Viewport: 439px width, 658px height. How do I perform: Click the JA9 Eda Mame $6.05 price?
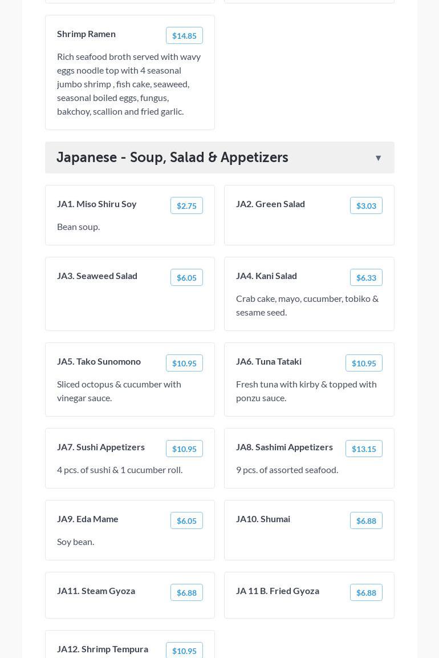coord(186,520)
